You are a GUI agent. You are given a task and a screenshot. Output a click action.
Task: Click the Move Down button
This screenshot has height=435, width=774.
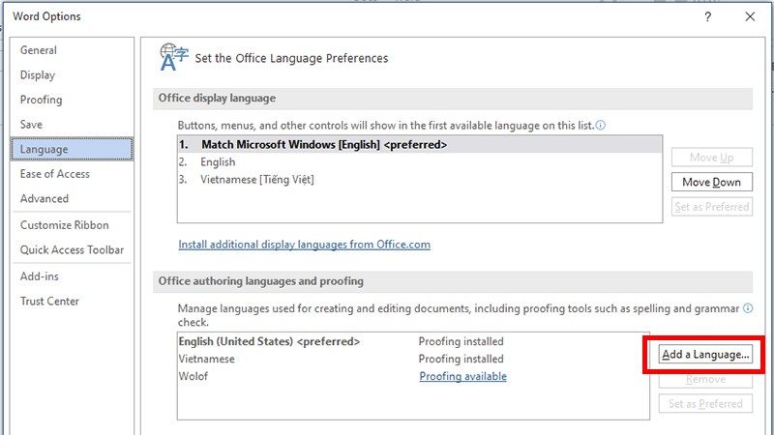coord(712,182)
